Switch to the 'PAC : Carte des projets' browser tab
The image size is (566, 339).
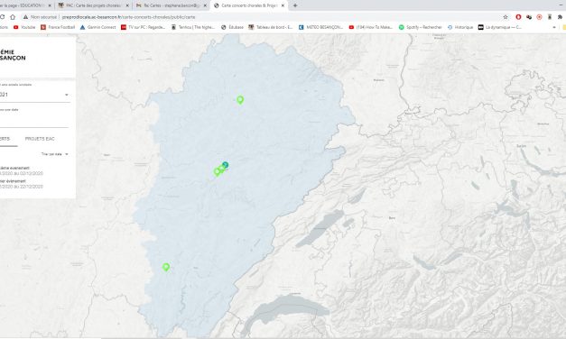click(x=93, y=5)
